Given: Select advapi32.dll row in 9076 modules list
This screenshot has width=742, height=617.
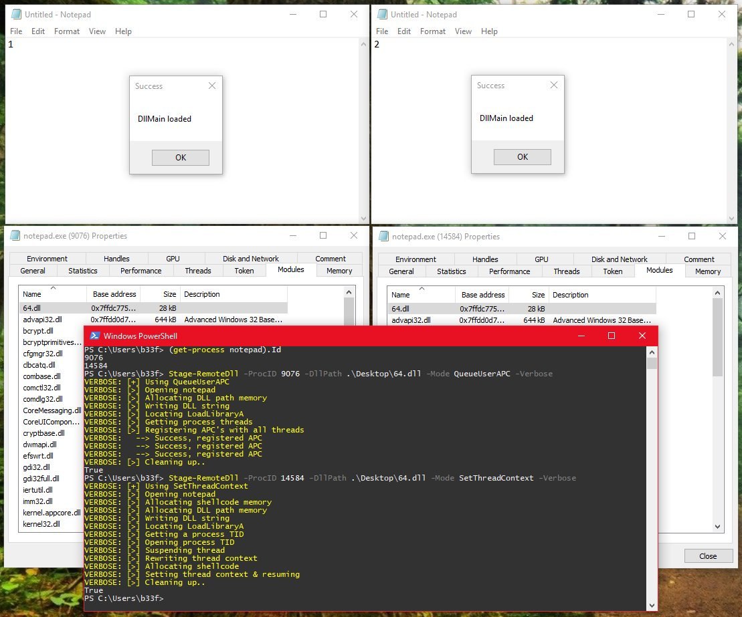Looking at the screenshot, I should point(153,320).
